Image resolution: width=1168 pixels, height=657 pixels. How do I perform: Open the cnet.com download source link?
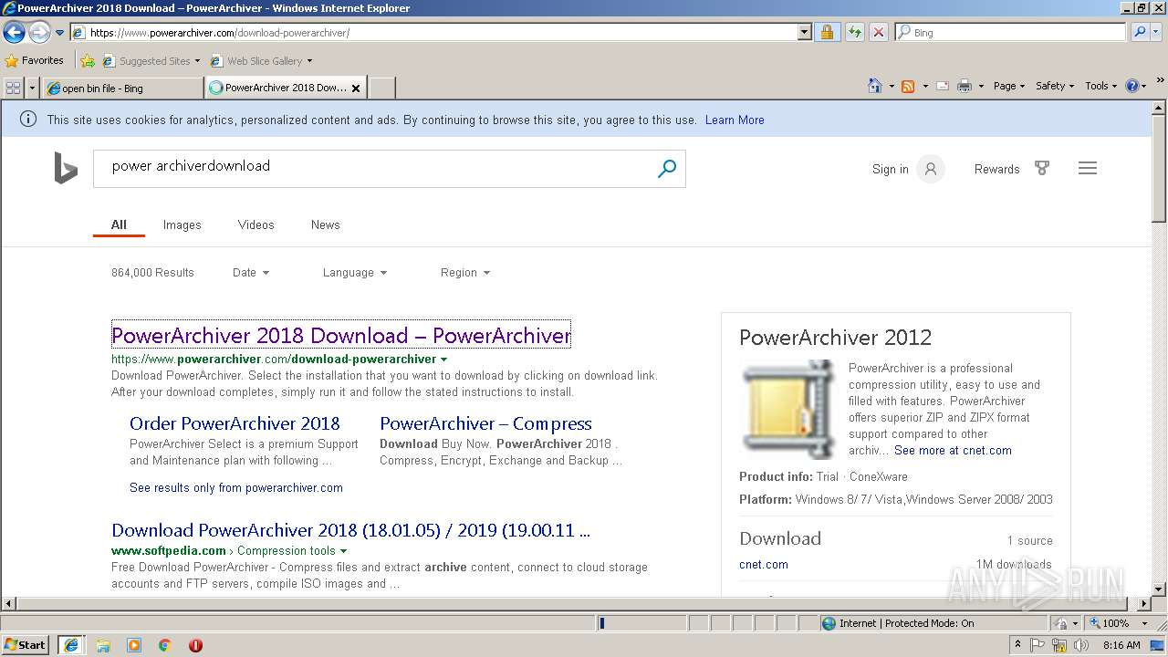point(764,564)
